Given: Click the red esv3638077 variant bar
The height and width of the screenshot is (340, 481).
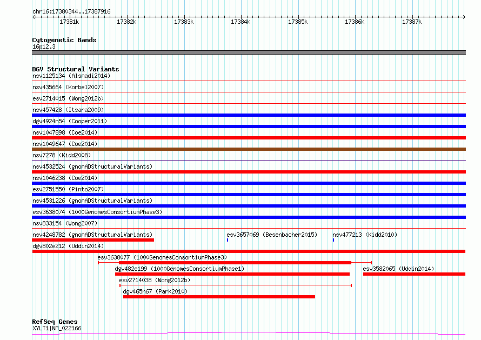Looking at the screenshot, I should (235, 263).
